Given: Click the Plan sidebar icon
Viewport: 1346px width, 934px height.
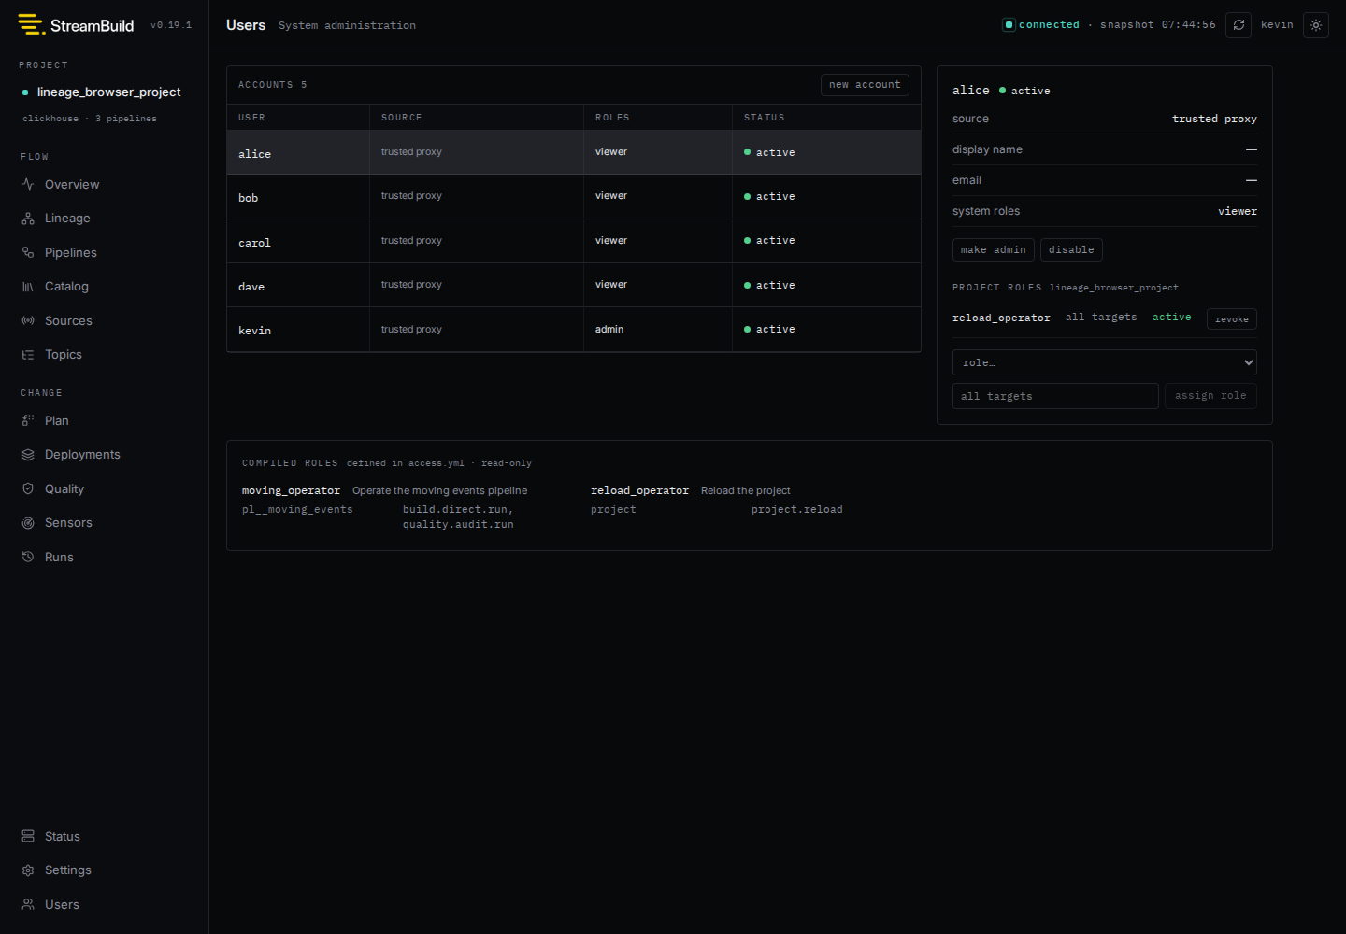Looking at the screenshot, I should coord(28,420).
